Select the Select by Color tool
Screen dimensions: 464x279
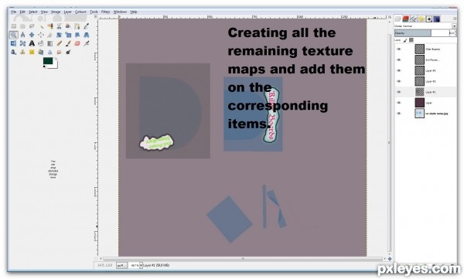click(50, 26)
